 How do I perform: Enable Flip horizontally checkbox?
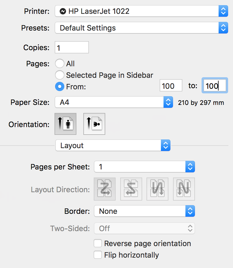tap(98, 255)
